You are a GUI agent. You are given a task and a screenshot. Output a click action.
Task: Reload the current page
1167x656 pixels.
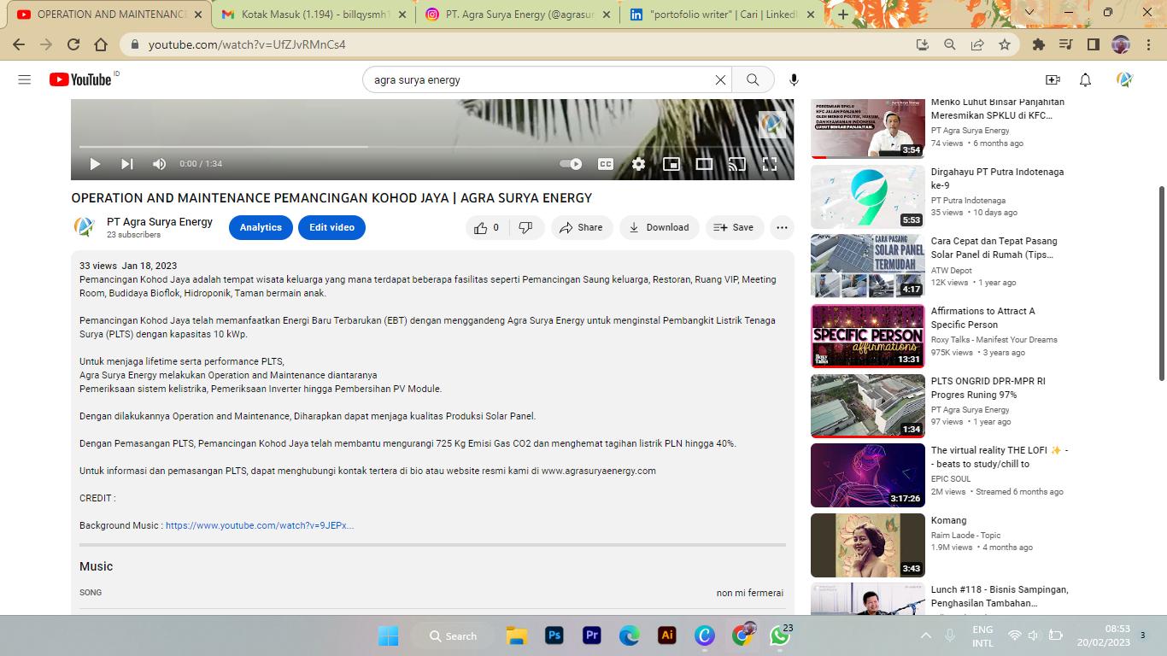(73, 44)
